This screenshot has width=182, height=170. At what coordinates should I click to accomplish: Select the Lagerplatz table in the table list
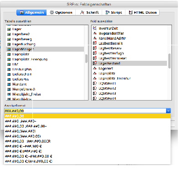(45, 54)
